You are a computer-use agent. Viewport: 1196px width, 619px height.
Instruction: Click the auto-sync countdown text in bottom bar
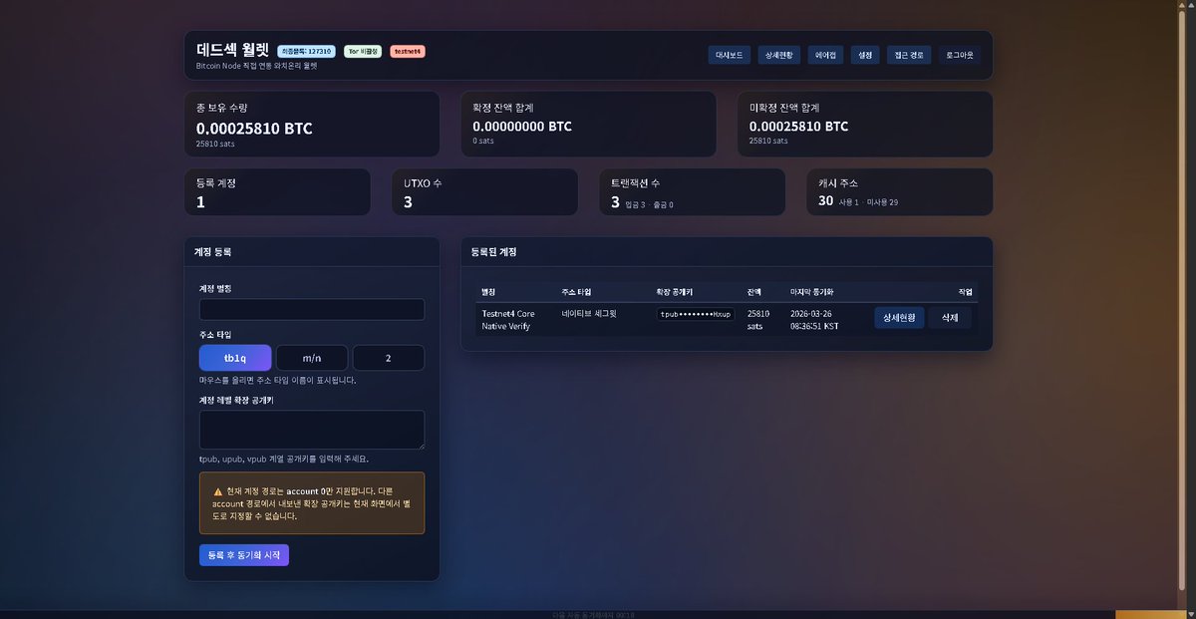pyautogui.click(x=592, y=614)
